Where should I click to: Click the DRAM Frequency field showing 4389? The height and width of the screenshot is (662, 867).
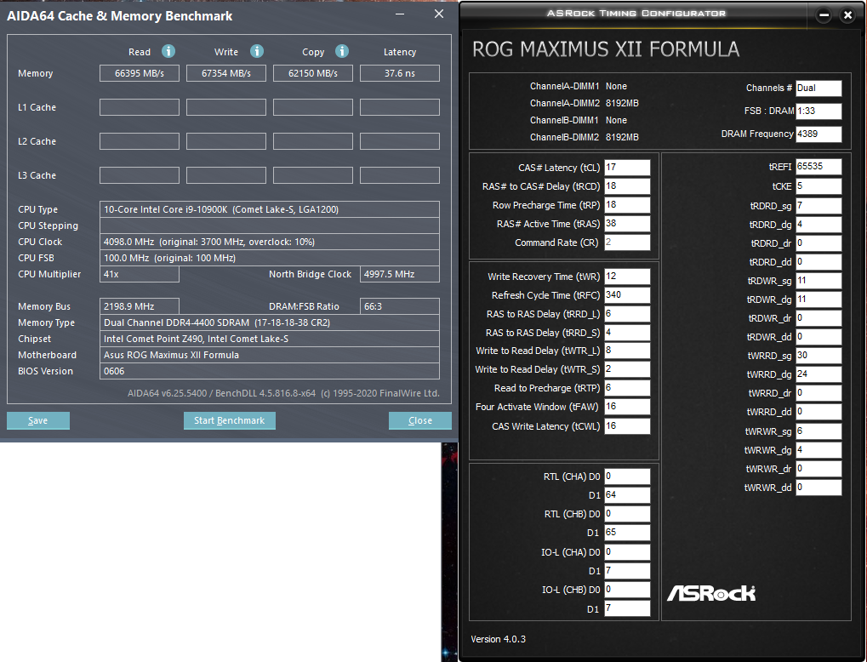coord(819,134)
